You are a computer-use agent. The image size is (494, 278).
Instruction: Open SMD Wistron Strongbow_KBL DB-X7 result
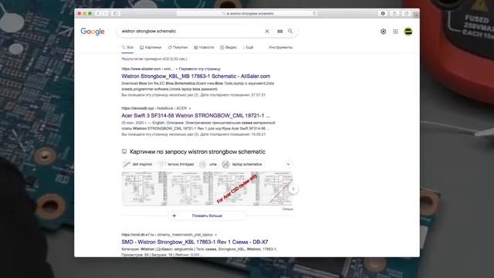point(195,242)
